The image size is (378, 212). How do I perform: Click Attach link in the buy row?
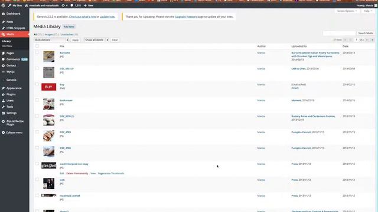(x=295, y=88)
